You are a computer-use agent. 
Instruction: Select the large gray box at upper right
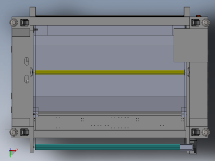pyautogui.click(x=191, y=45)
